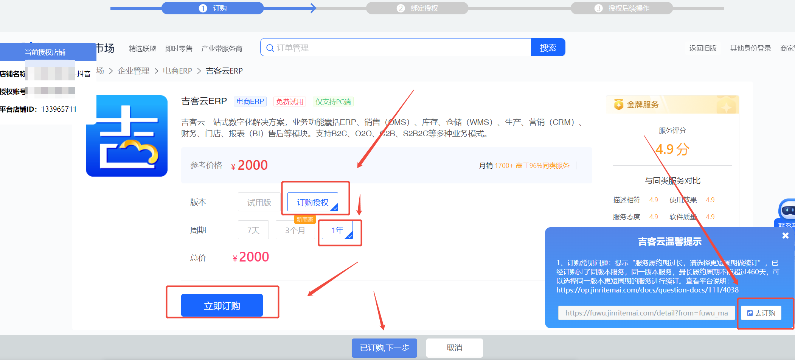This screenshot has width=795, height=360.
Task: Click the 去订购 button in the popup
Action: coord(761,313)
